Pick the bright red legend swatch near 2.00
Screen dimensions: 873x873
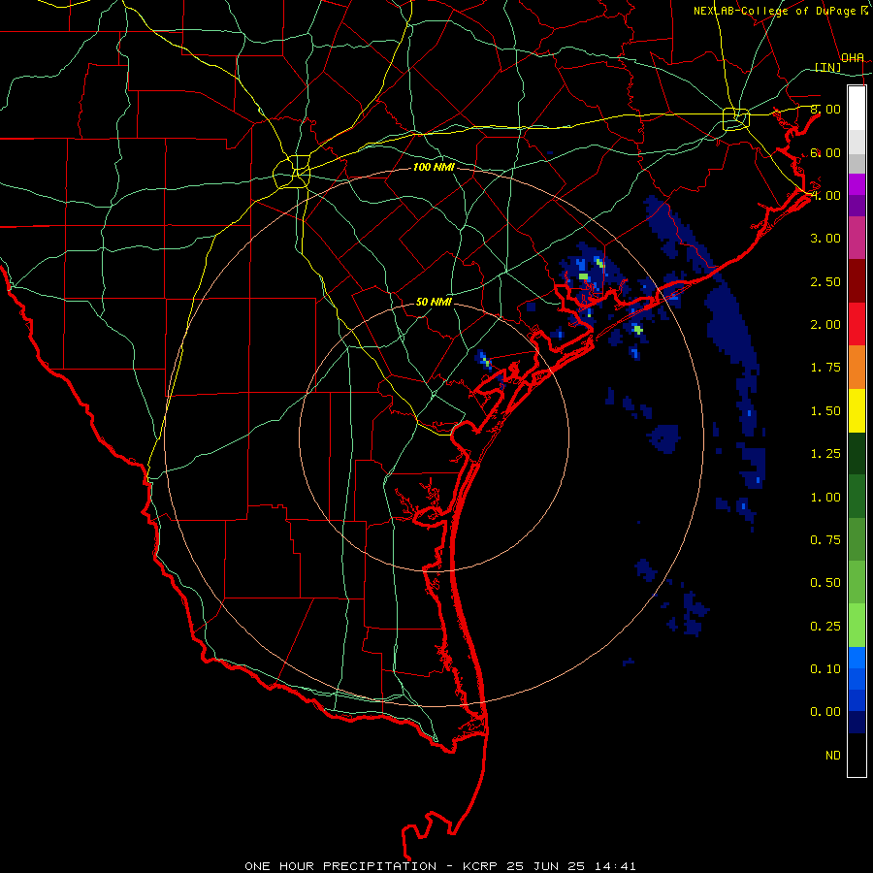click(857, 324)
